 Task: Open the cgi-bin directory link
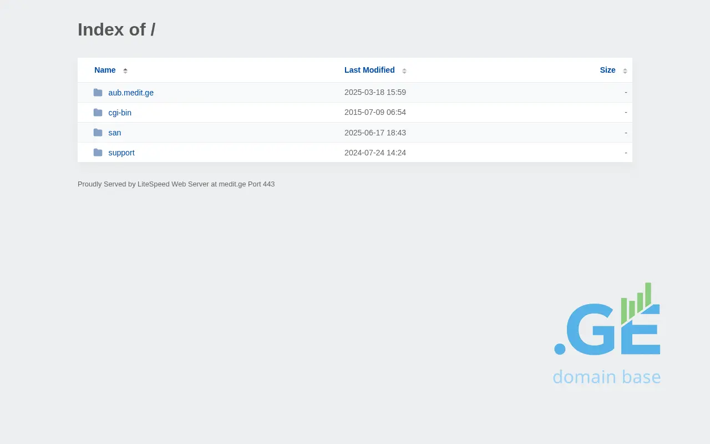coord(120,113)
